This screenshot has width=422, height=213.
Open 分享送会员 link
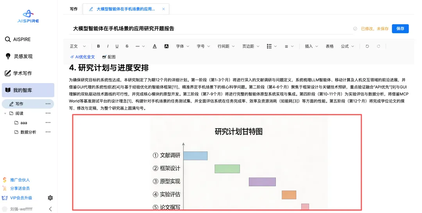pyautogui.click(x=16, y=188)
